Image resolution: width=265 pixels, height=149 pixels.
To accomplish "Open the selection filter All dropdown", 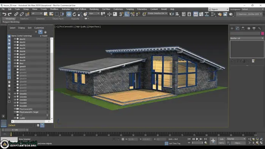I will (37, 14).
